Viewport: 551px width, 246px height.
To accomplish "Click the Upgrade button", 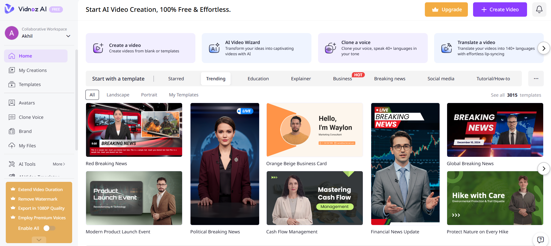I will coord(446,9).
